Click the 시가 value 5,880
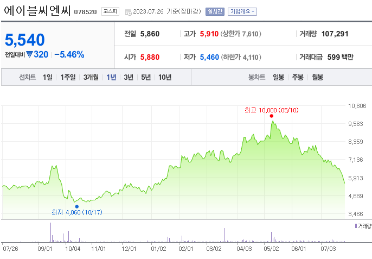Screen dimensions: 372x259 point(150,57)
